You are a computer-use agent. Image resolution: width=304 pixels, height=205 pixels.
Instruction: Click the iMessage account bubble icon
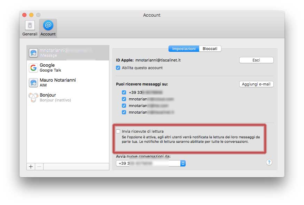click(33, 53)
